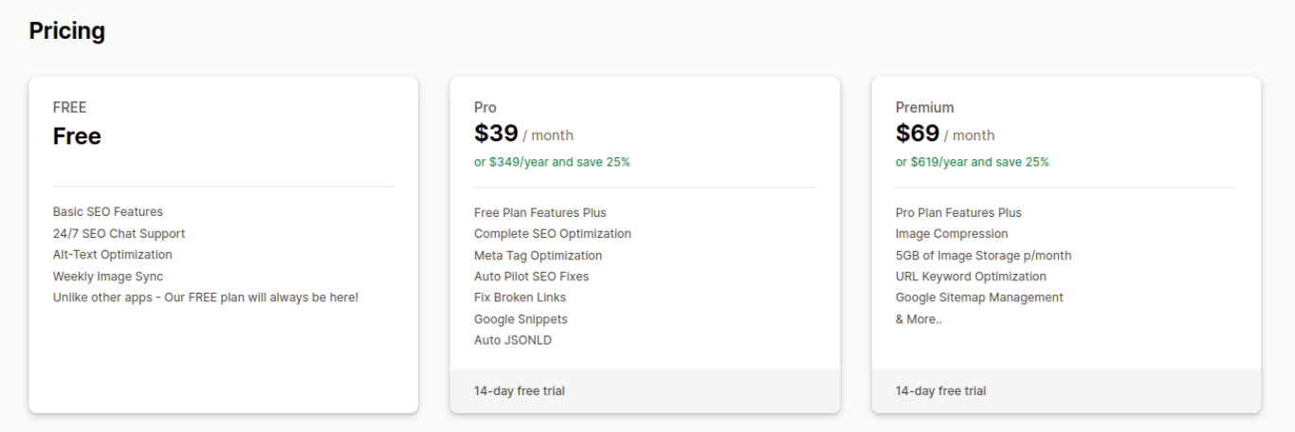Select the Image Compression feature
The height and width of the screenshot is (432, 1295).
[952, 234]
